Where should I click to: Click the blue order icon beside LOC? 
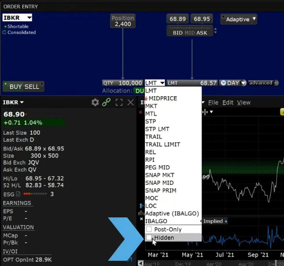pyautogui.click(x=141, y=206)
